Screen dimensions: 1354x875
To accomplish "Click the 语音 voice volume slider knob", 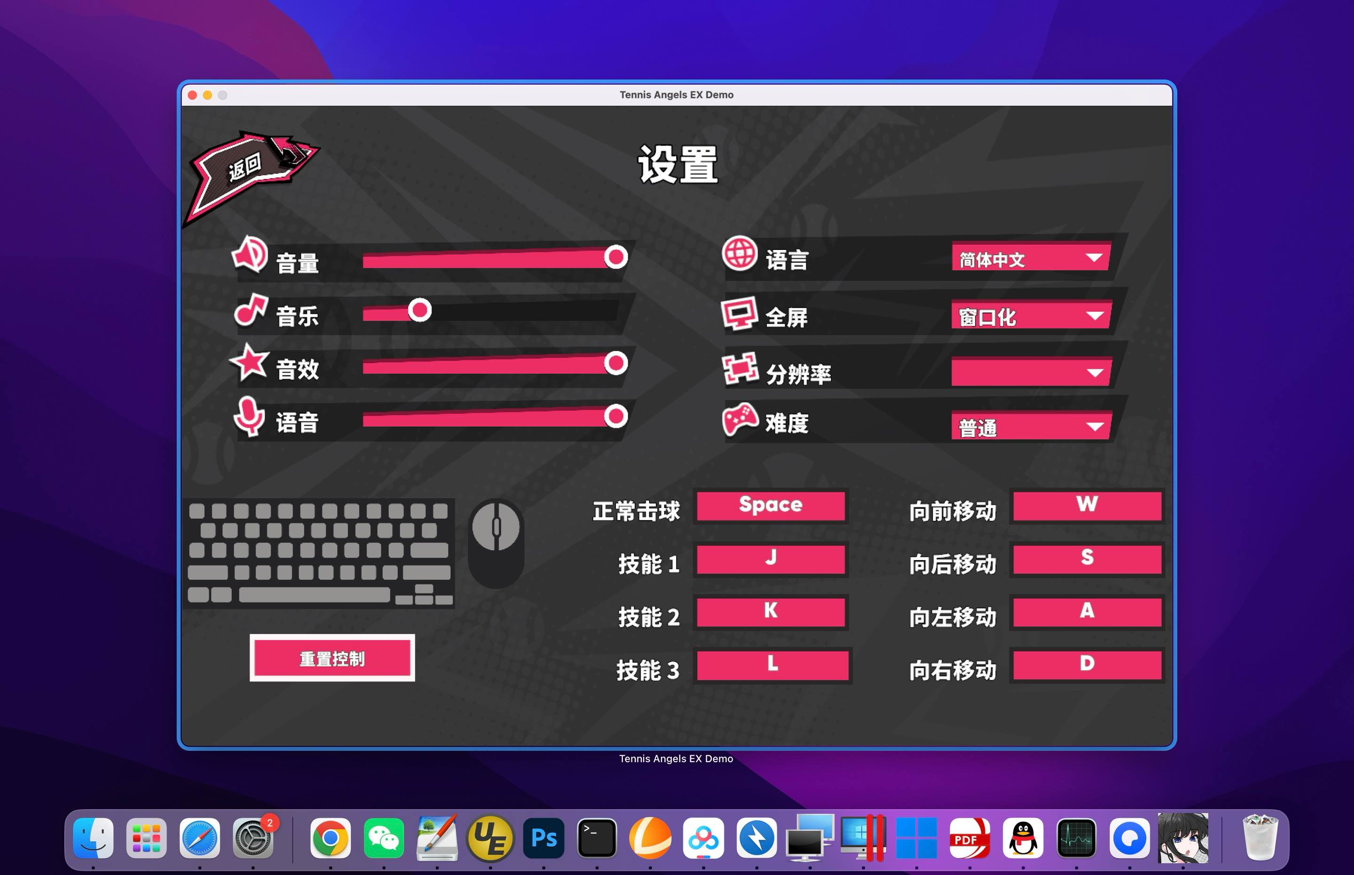I will [x=615, y=416].
